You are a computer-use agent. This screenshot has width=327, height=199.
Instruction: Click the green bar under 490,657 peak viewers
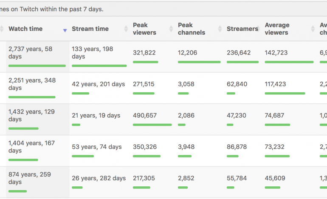152,124
